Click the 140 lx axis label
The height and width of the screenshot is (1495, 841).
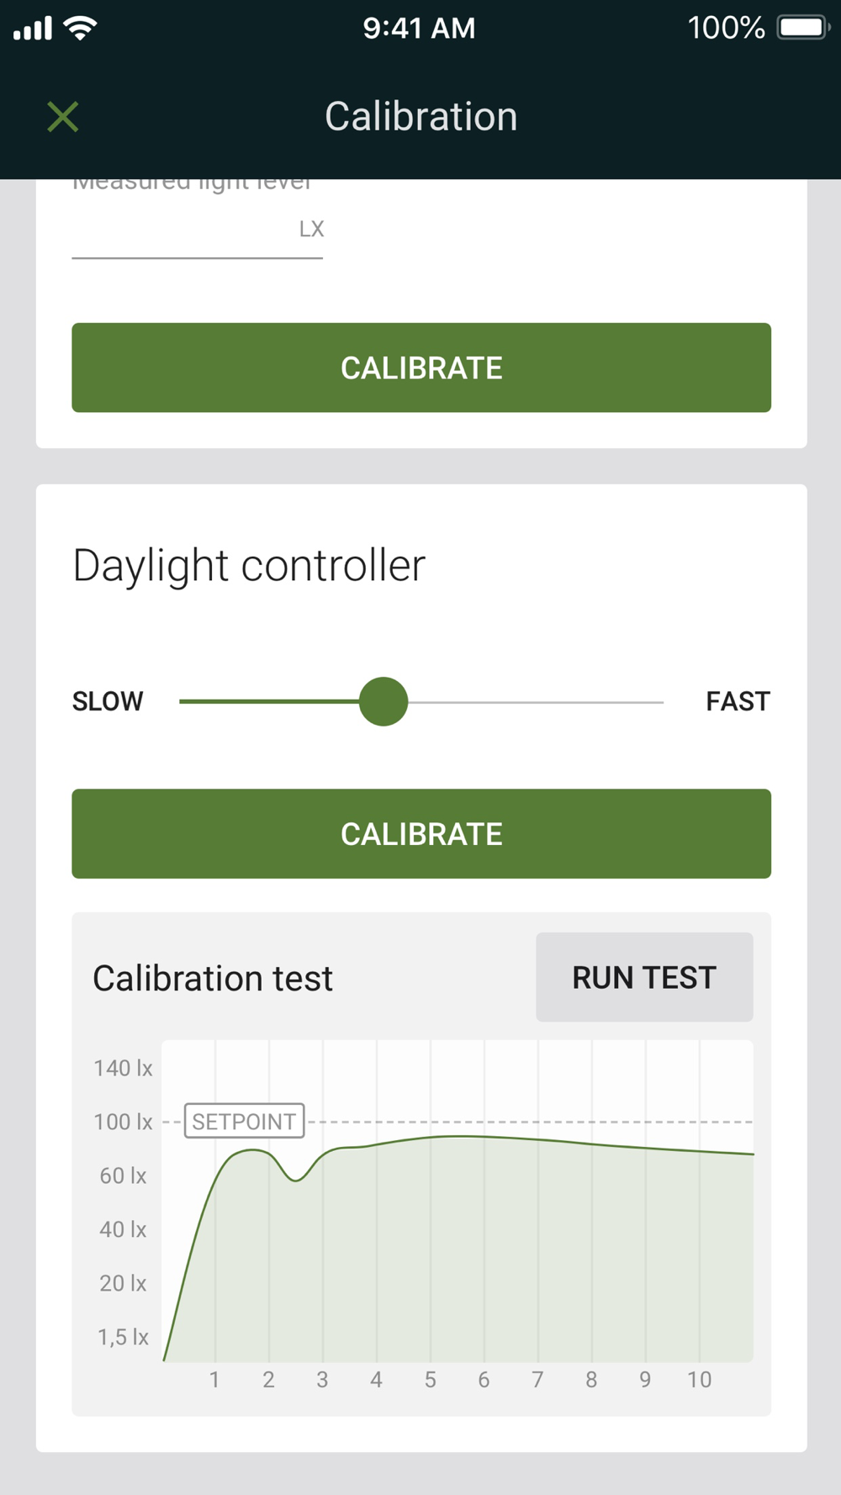[123, 1068]
